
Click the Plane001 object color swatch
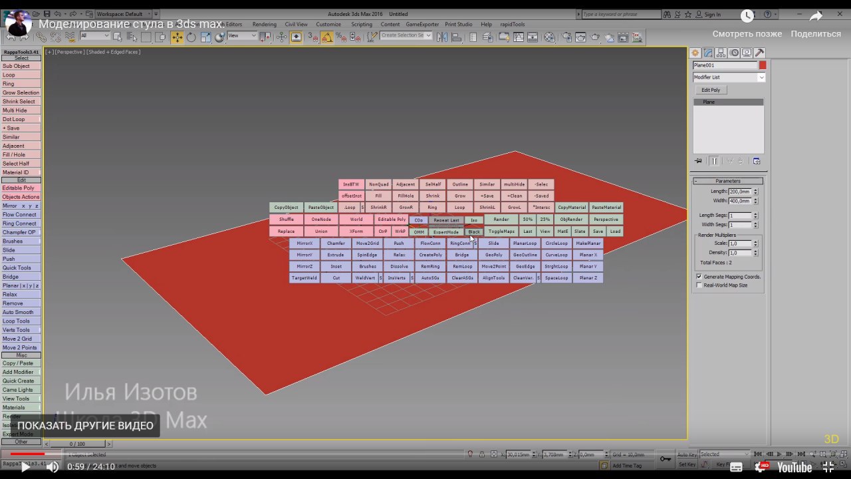pyautogui.click(x=763, y=65)
